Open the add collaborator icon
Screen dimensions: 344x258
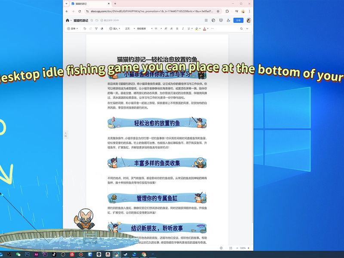click(x=228, y=20)
